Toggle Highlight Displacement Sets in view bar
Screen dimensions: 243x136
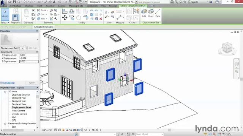click(x=97, y=130)
